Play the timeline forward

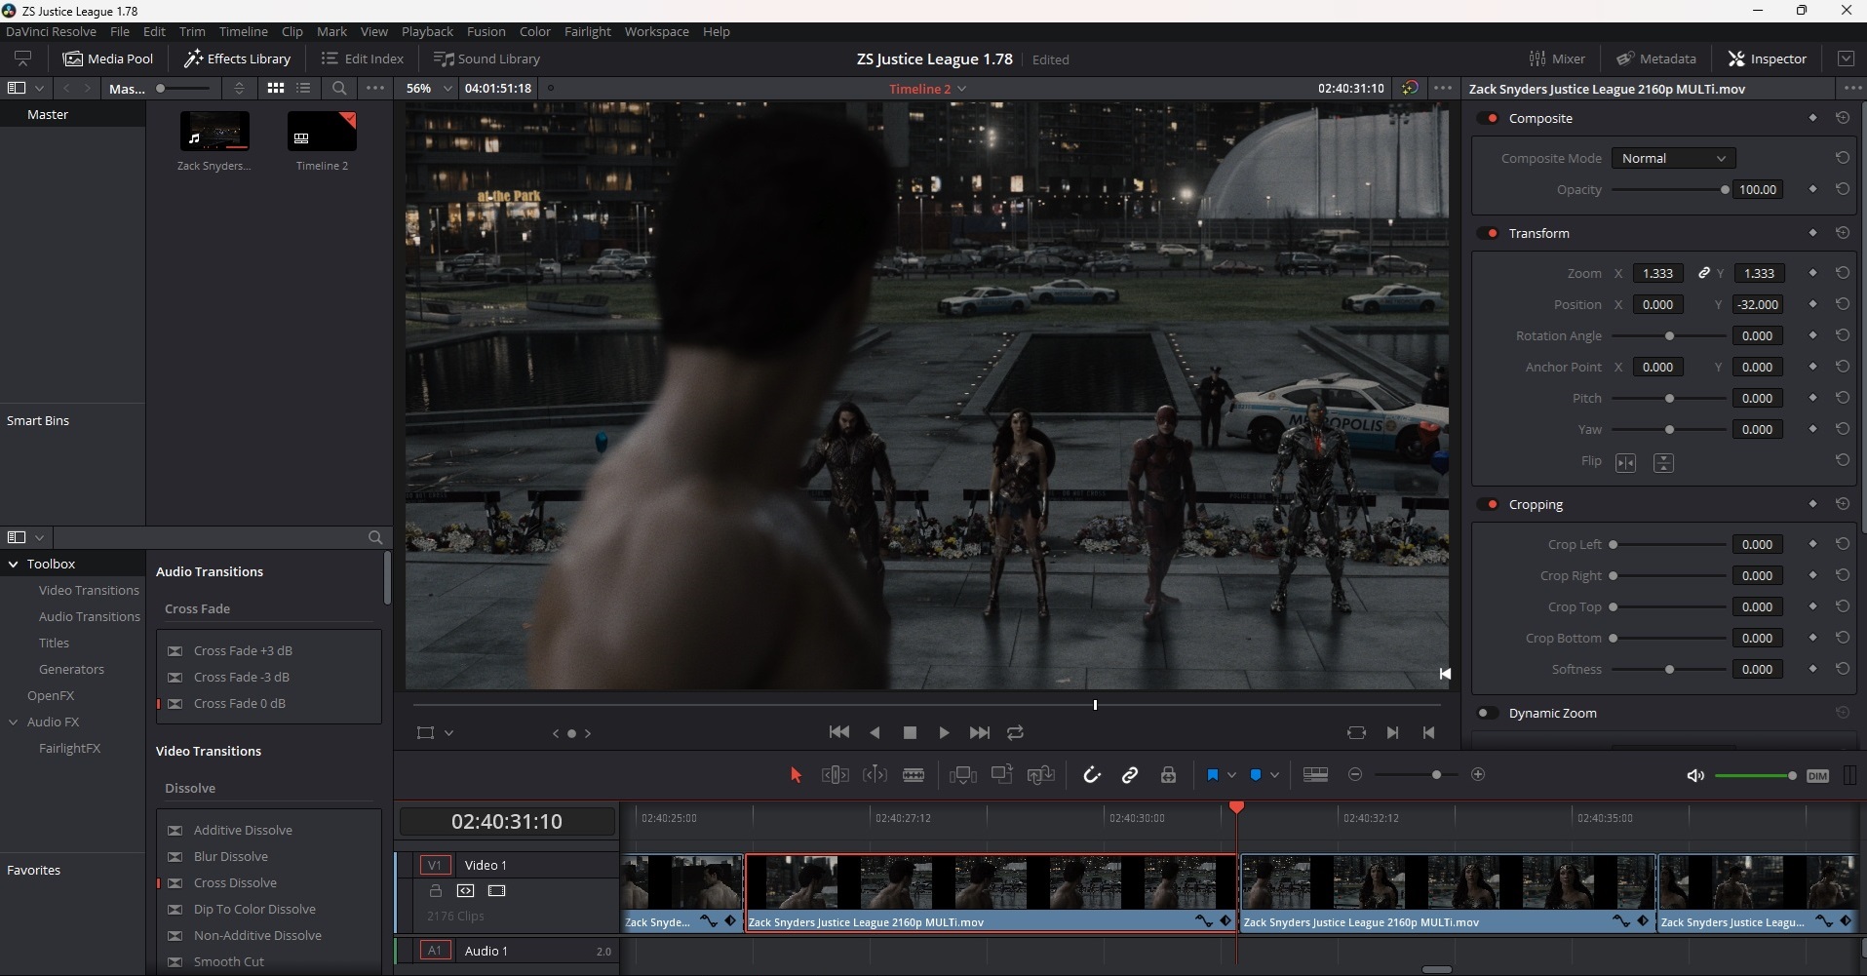(x=944, y=732)
